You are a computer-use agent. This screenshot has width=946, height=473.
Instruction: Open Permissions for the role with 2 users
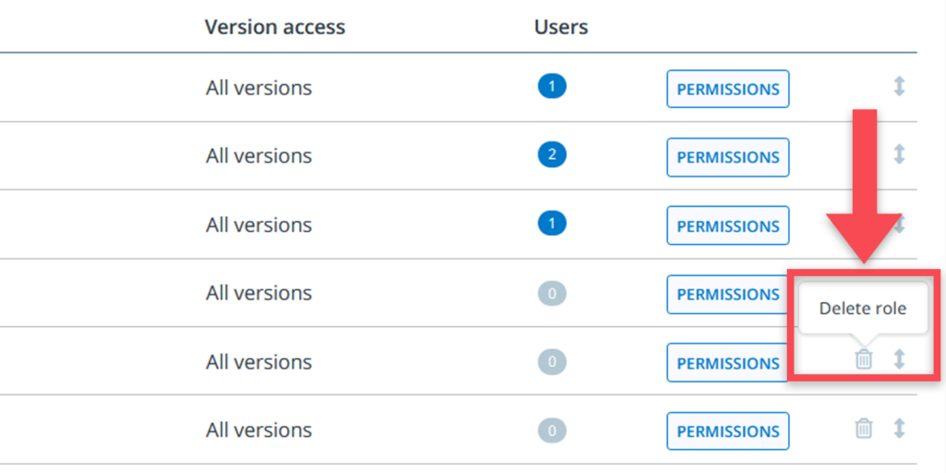pyautogui.click(x=728, y=157)
